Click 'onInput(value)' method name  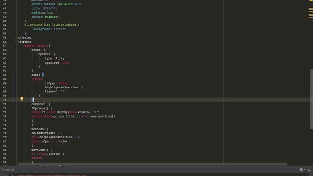point(44,133)
